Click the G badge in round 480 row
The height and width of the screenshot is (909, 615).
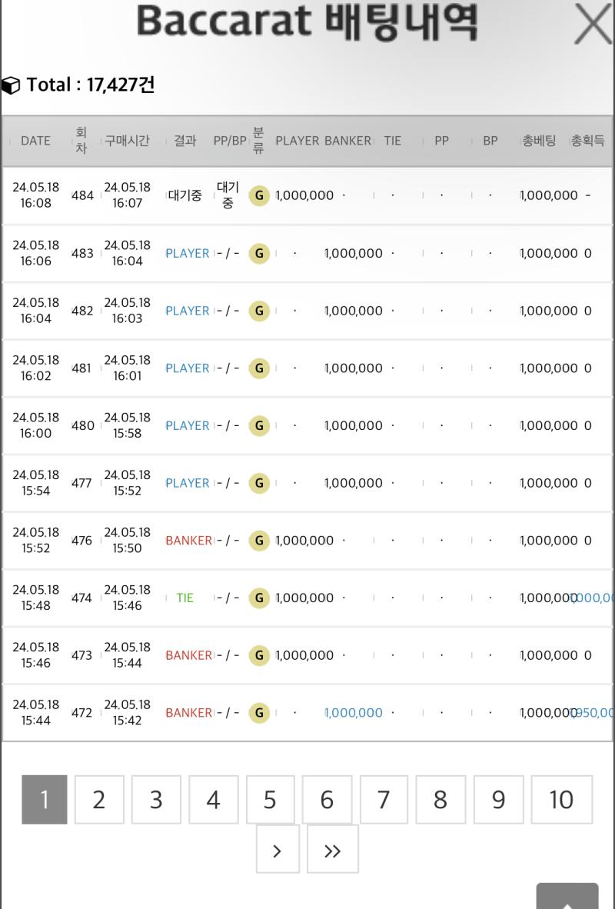pos(259,425)
